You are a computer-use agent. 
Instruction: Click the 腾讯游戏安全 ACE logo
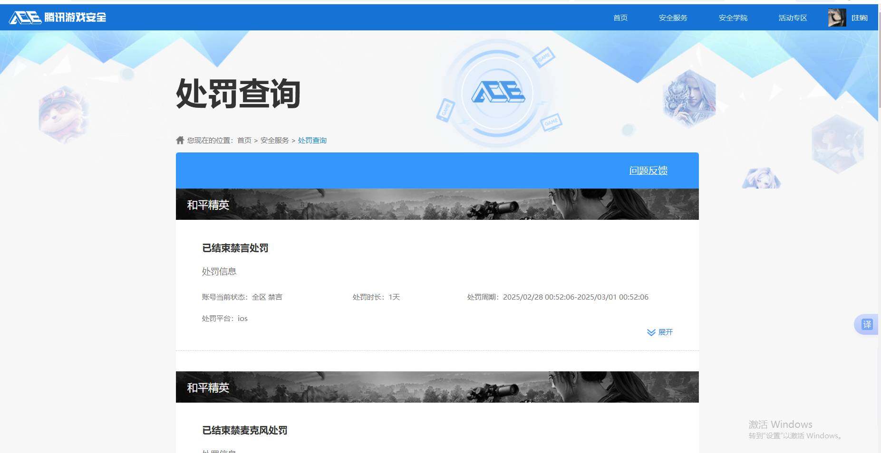[57, 17]
